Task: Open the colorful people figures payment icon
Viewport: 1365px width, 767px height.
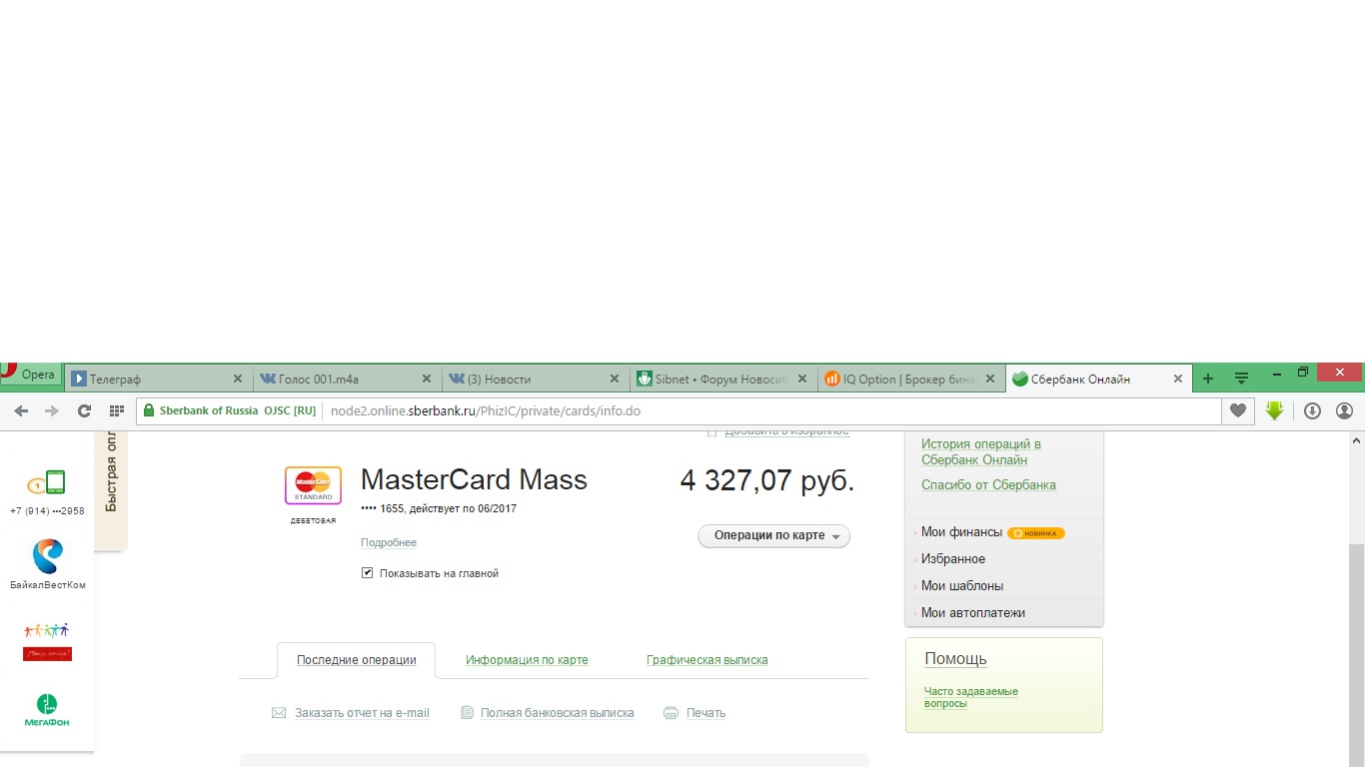Action: pyautogui.click(x=47, y=641)
